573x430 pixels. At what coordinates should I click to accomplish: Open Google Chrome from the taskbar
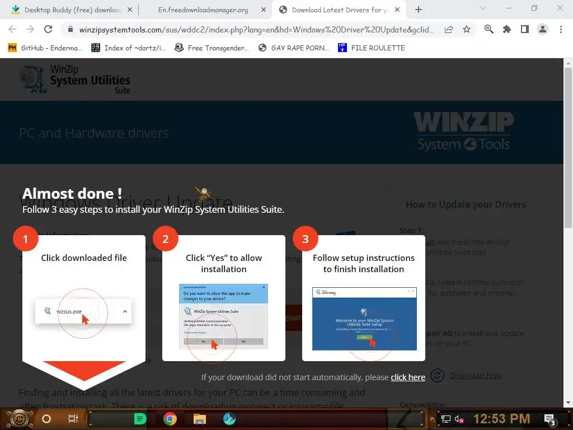[x=170, y=419]
